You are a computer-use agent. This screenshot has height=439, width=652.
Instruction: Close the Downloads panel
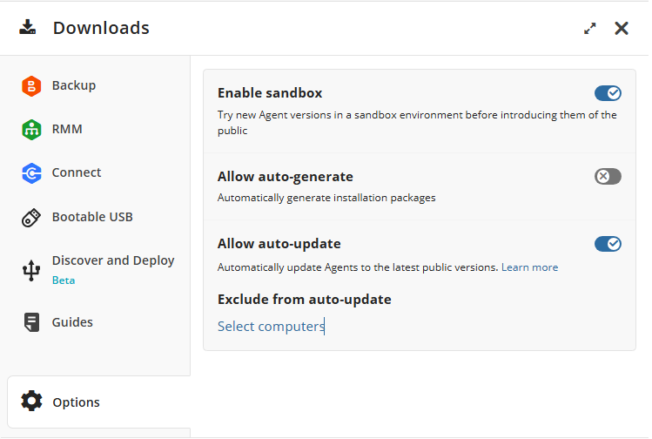coord(622,28)
